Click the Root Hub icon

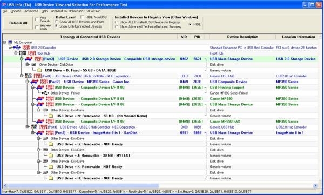(23, 53)
